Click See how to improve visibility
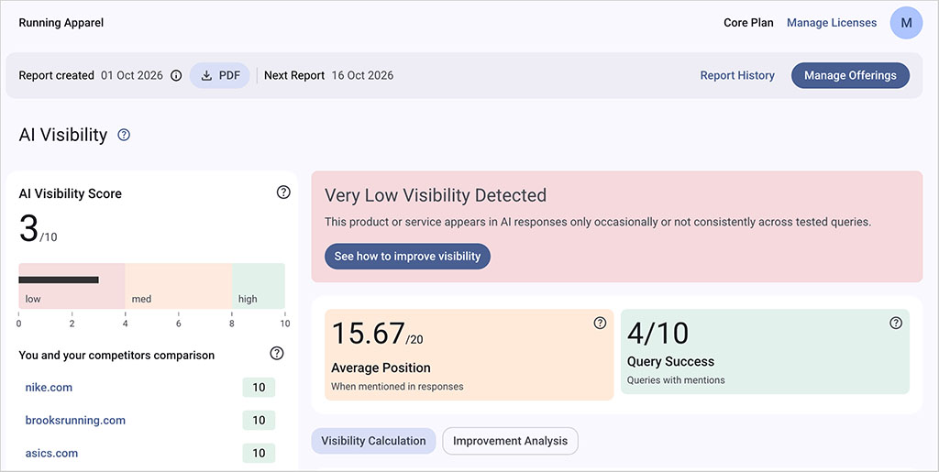Screen dimensions: 939x472 407,256
